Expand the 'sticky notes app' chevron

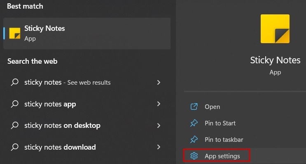pyautogui.click(x=159, y=104)
